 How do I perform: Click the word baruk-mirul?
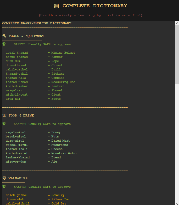tap(16, 136)
